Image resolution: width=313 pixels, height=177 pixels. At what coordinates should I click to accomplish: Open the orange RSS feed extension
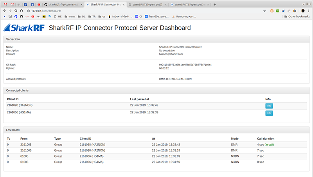pyautogui.click(x=272, y=11)
